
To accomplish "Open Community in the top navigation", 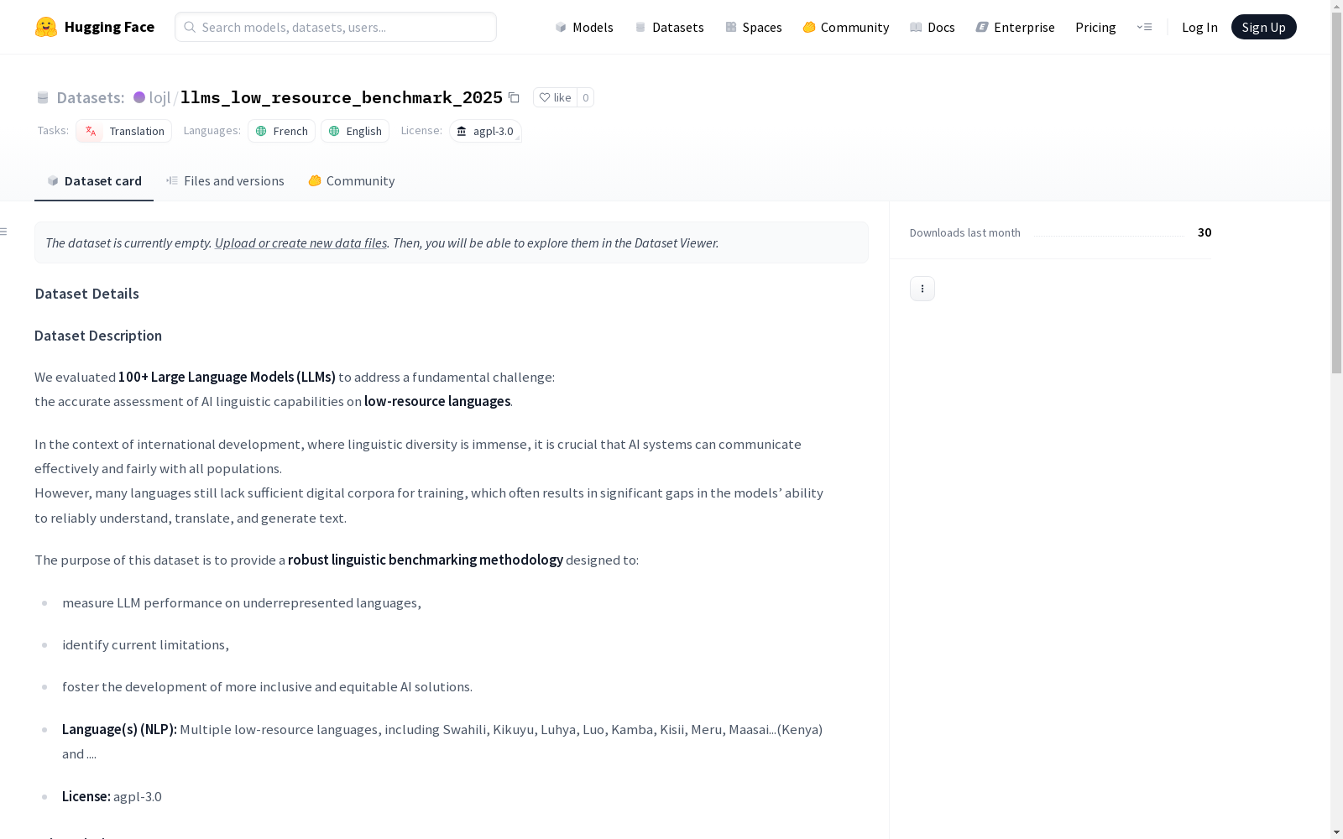I will click(845, 27).
